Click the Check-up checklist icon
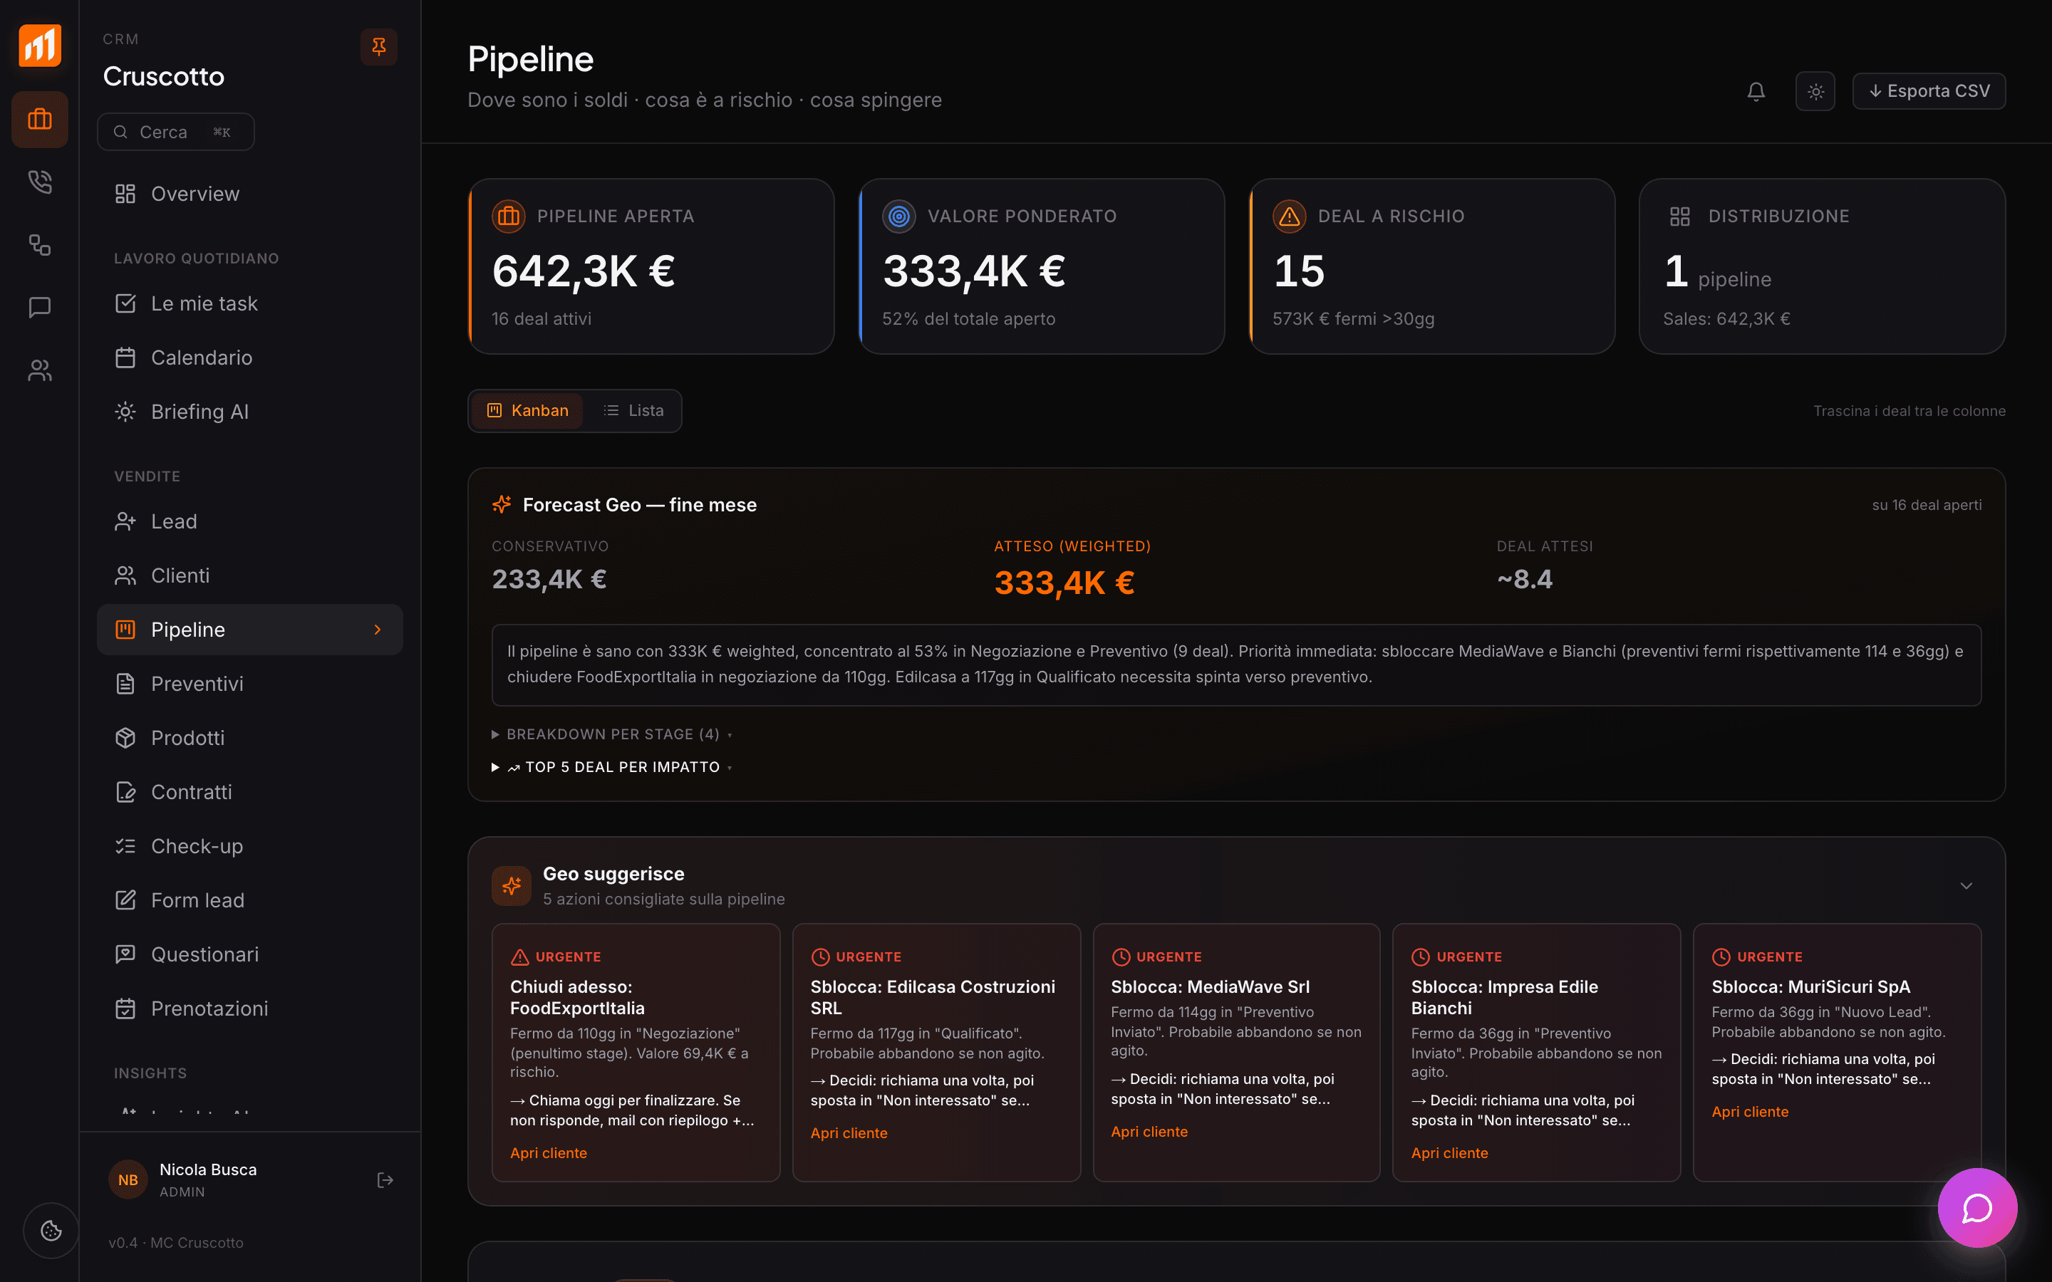This screenshot has width=2052, height=1282. coord(125,846)
